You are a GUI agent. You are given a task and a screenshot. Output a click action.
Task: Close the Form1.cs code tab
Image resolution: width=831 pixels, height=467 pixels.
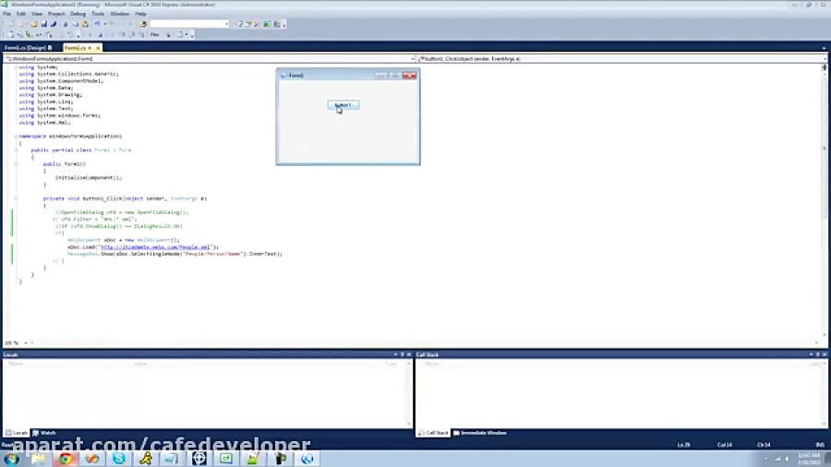click(x=98, y=48)
